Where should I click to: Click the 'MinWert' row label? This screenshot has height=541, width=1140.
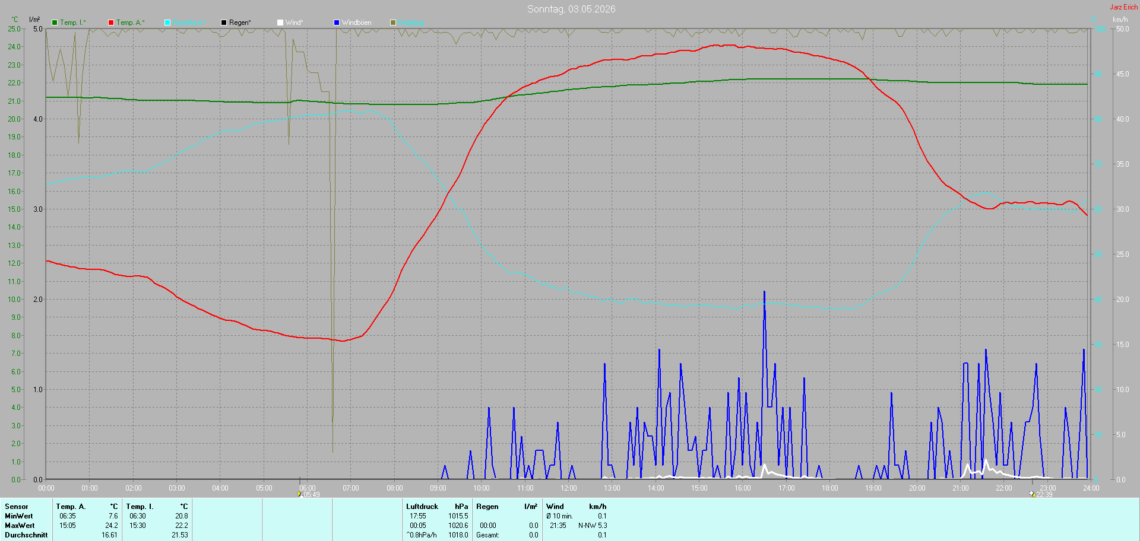(19, 516)
